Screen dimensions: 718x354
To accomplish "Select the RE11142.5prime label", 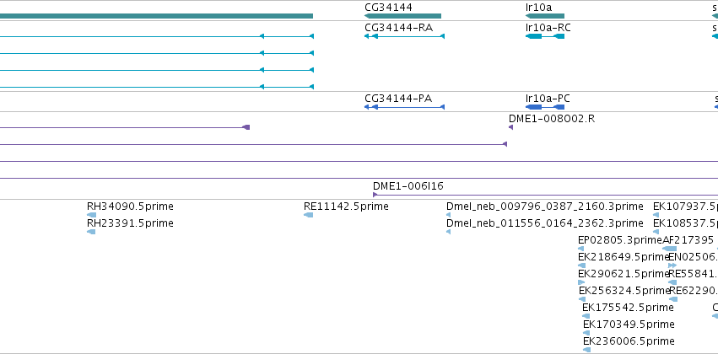I will tap(346, 206).
